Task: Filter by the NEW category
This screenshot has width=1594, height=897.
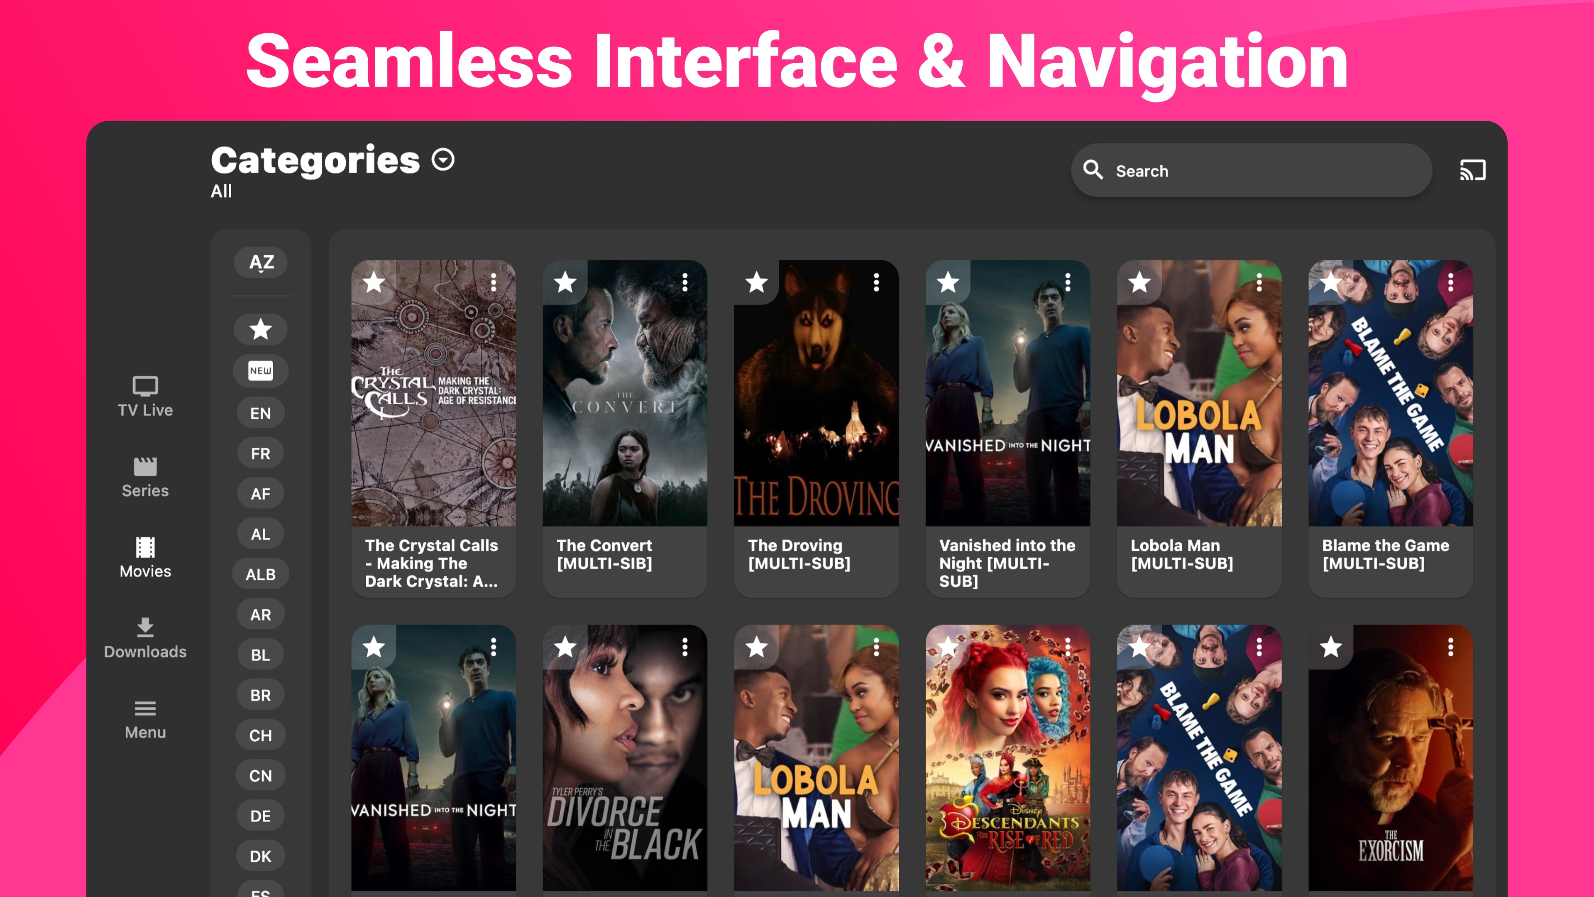Action: [260, 371]
